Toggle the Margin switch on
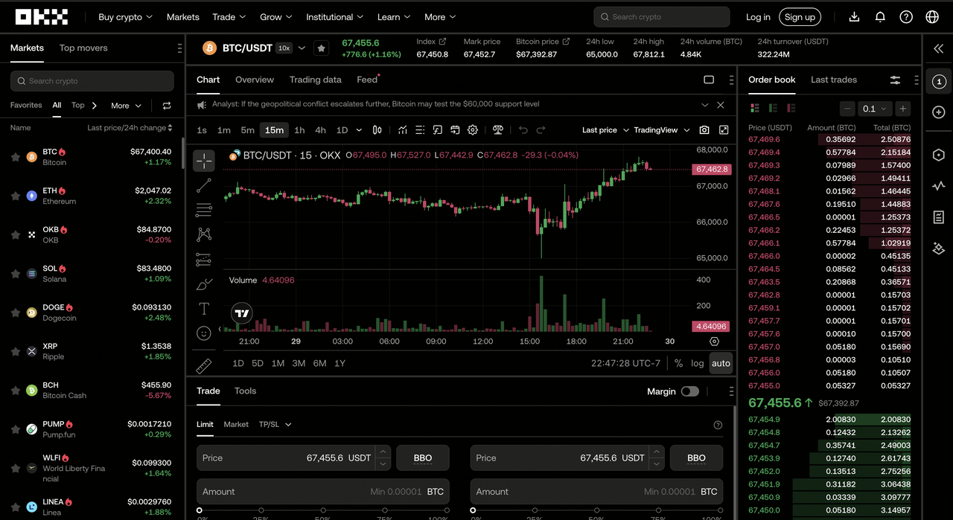 point(689,391)
